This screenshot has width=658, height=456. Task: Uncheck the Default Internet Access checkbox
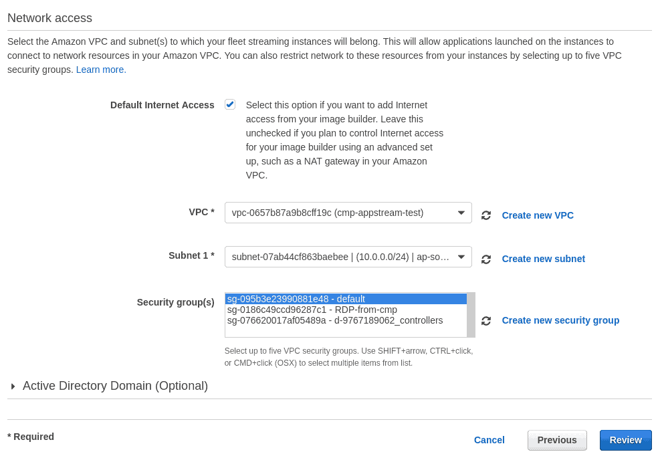pos(230,104)
